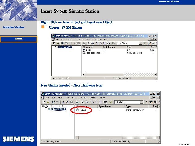The width and height of the screenshot is (195, 146).
Task: Click Paste icon in upper window toolbar
Action: click(79, 43)
